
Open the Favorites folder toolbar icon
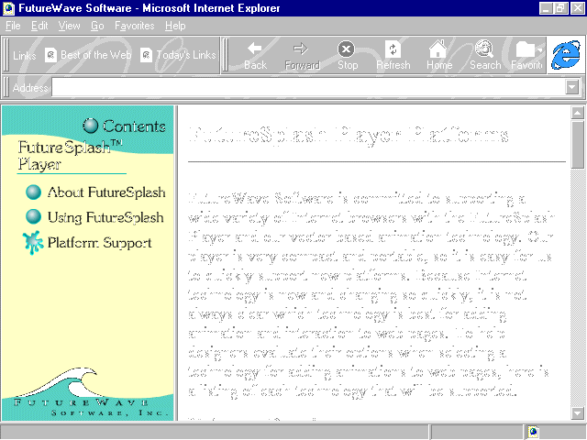pos(525,49)
